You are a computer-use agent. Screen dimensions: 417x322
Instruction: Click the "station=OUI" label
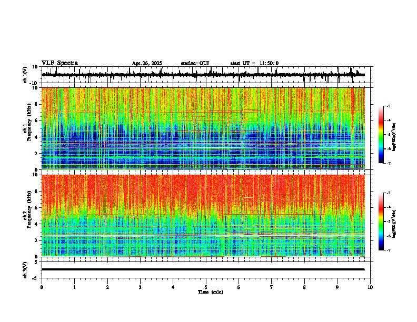195,63
